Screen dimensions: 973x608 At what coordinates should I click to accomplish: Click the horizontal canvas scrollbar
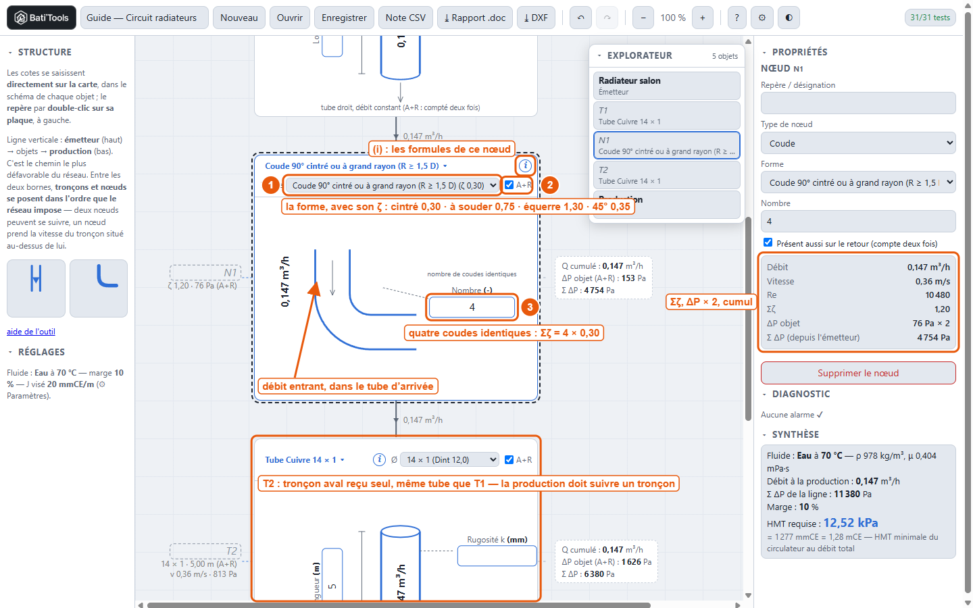coord(399,605)
